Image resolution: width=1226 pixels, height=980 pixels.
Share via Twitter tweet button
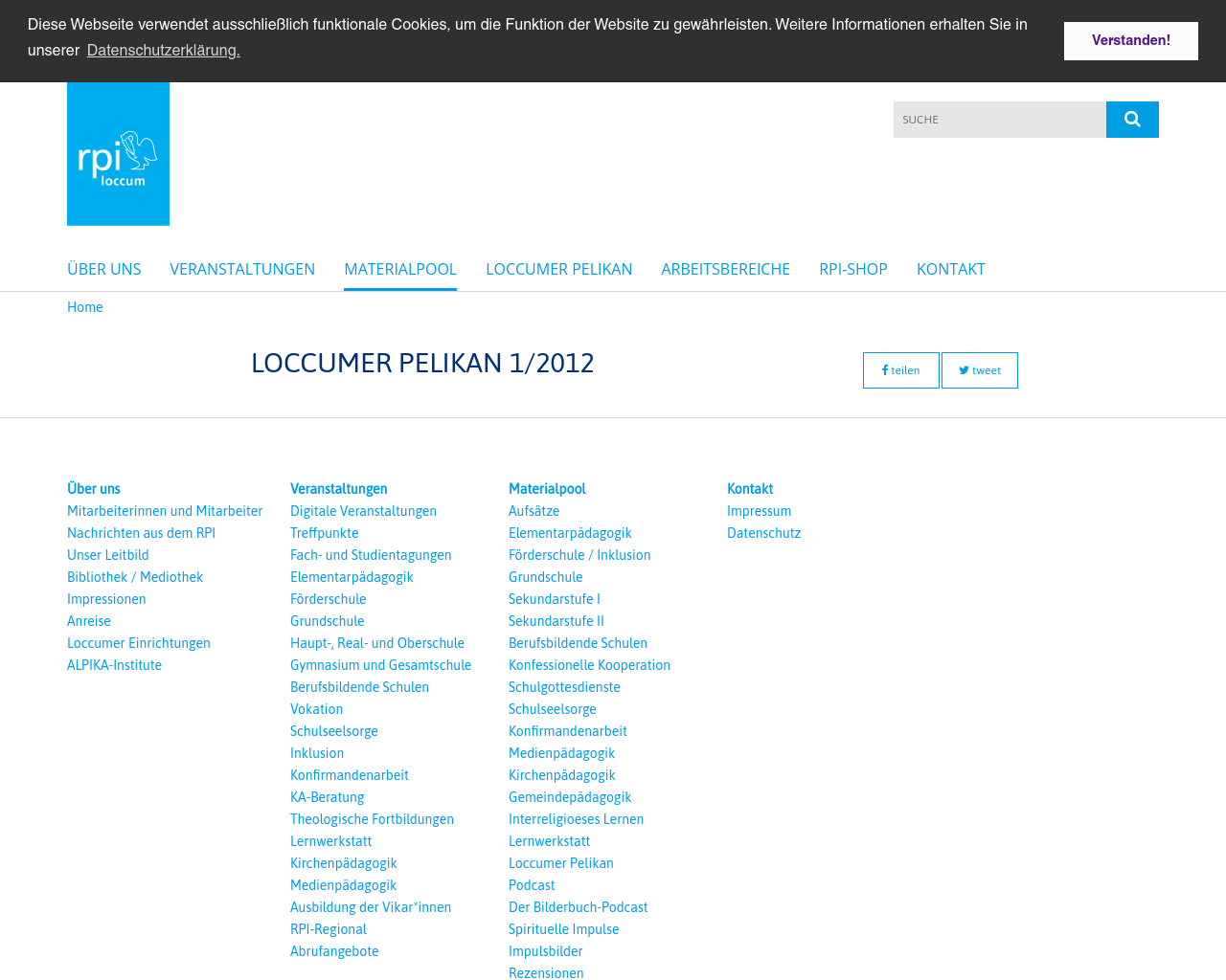(x=979, y=370)
